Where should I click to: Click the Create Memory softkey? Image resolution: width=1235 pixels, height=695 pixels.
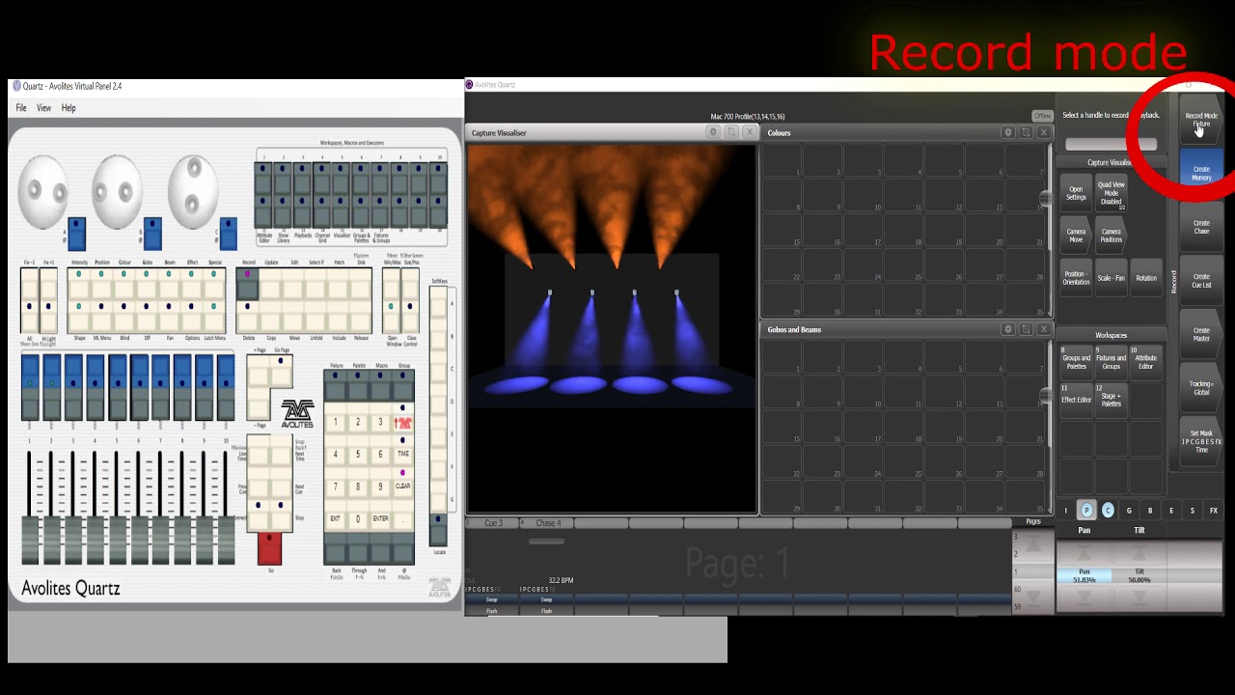1201,174
